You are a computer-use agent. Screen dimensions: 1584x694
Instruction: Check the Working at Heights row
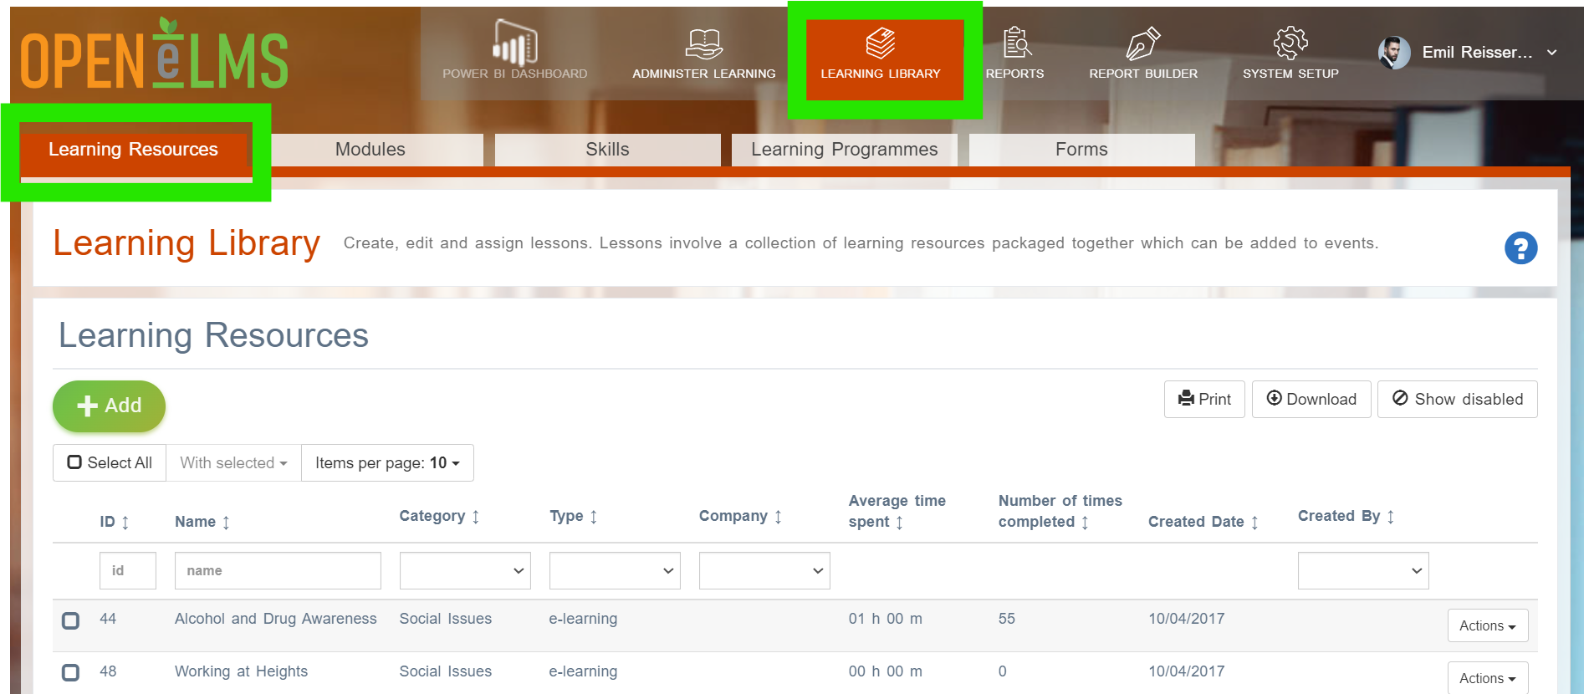71,672
